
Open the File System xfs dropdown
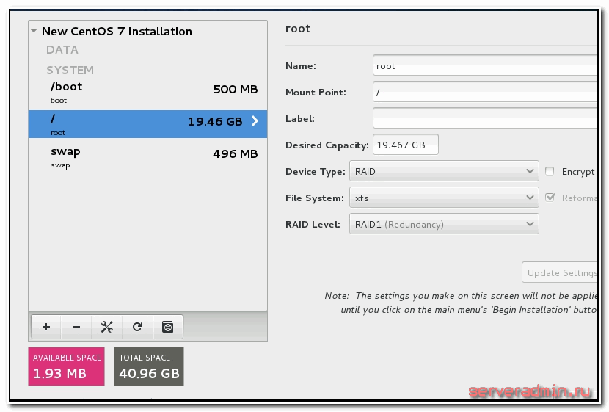click(x=444, y=198)
